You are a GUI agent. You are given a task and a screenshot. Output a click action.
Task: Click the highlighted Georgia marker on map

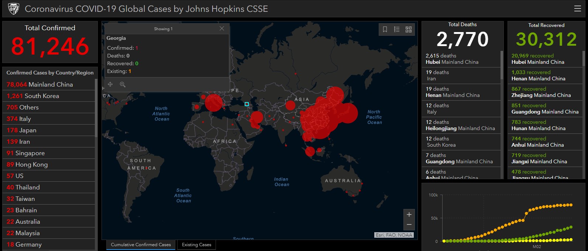[x=247, y=104]
